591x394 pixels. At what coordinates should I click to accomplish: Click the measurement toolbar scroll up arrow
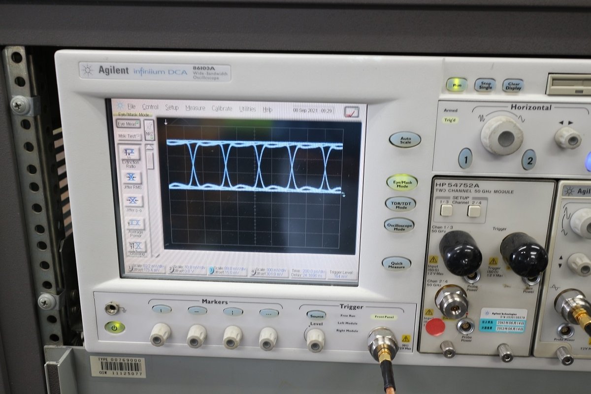tap(148, 147)
